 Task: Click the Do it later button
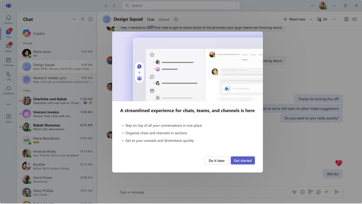click(x=217, y=160)
